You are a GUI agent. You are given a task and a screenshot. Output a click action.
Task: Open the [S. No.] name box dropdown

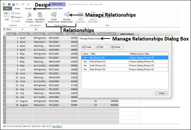coord(23,29)
